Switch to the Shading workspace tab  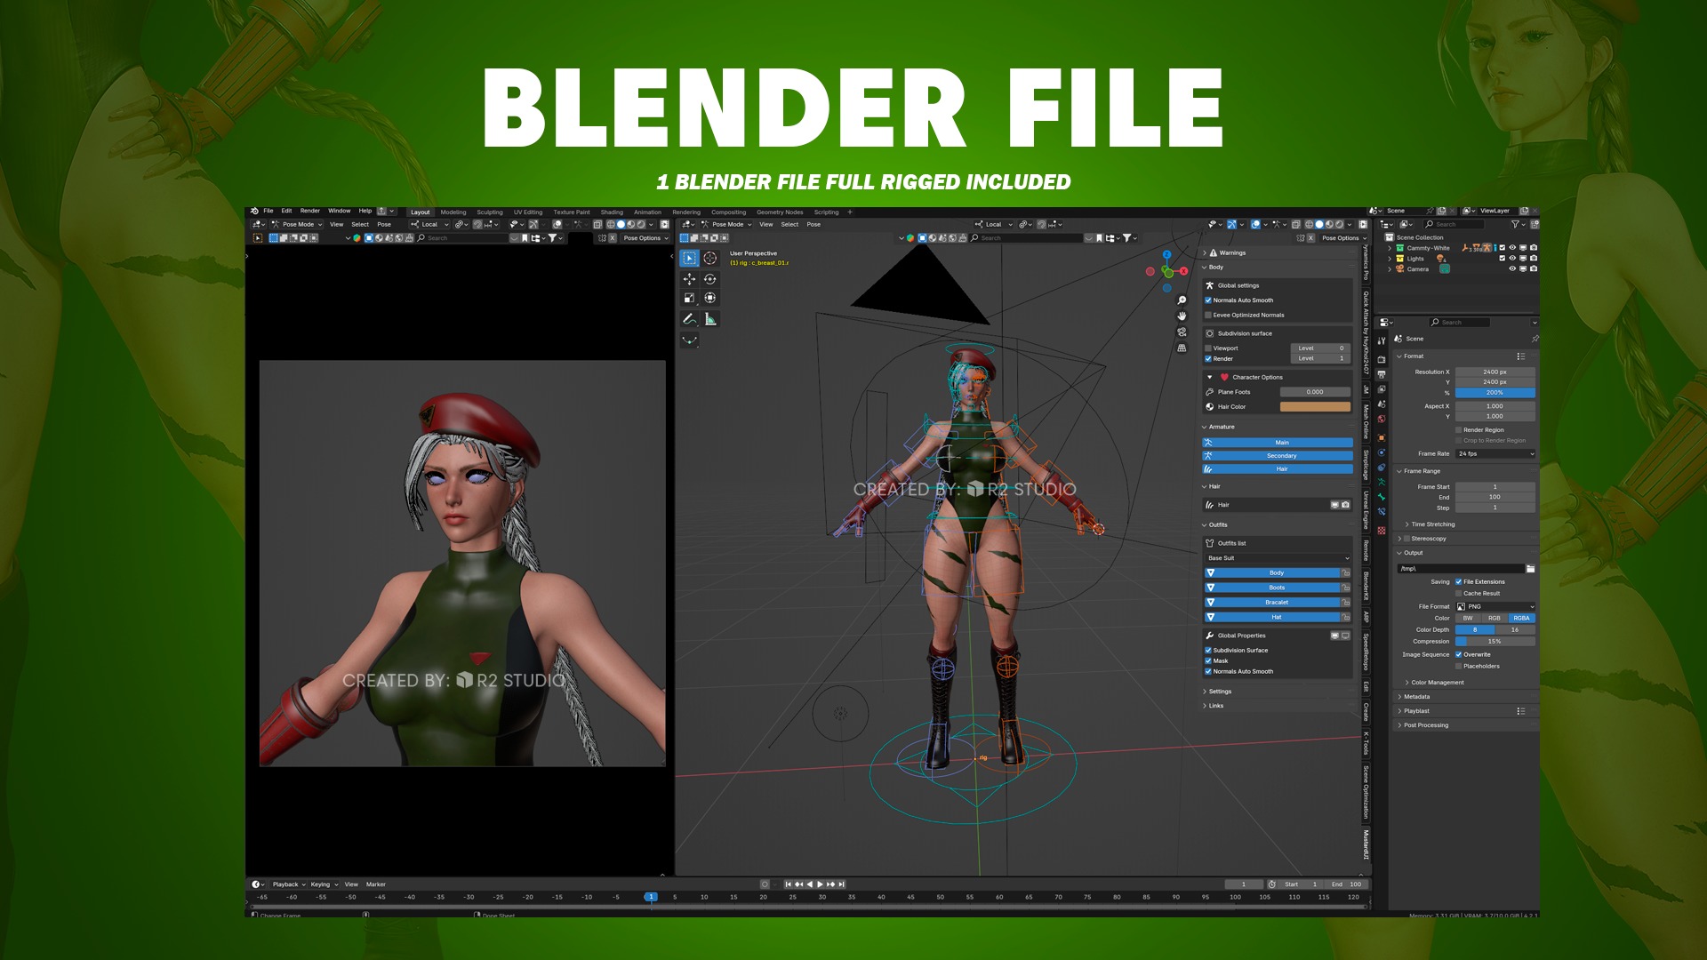tap(612, 212)
